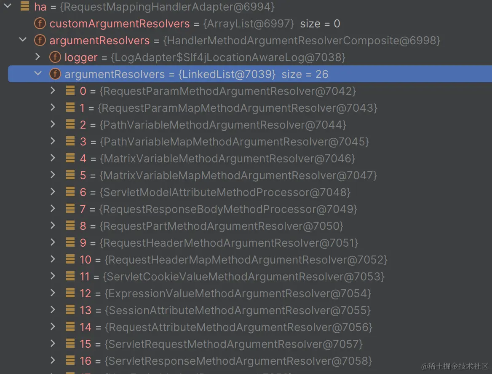The height and width of the screenshot is (374, 492).
Task: Click the list element icon for index 5
Action: (70, 175)
